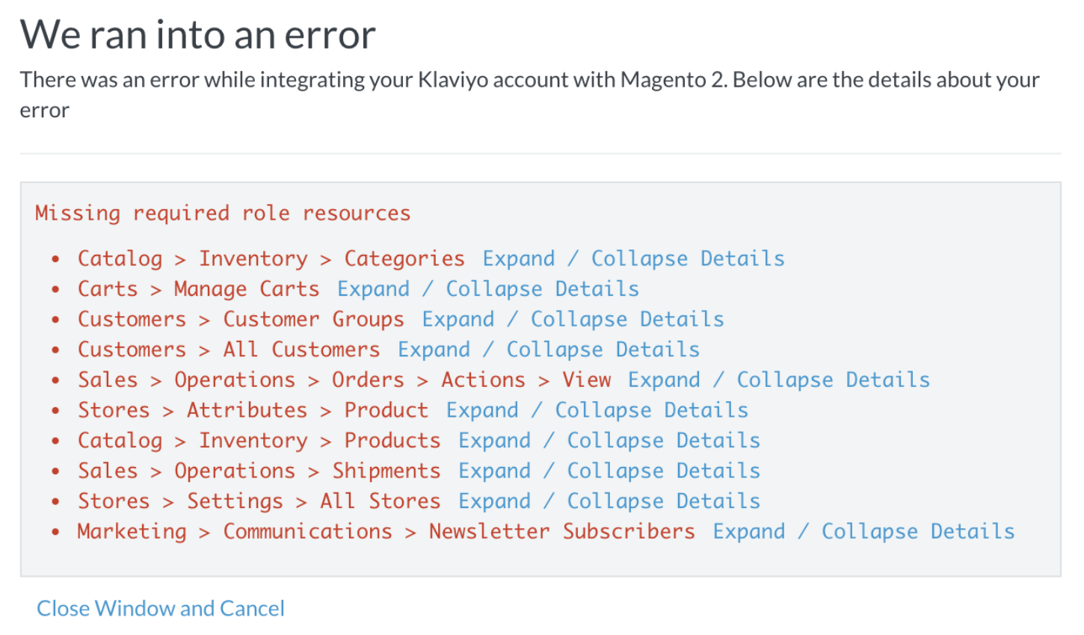The image size is (1084, 635).
Task: Select red 'Carts > Manage Carts' label
Action: pyautogui.click(x=198, y=289)
